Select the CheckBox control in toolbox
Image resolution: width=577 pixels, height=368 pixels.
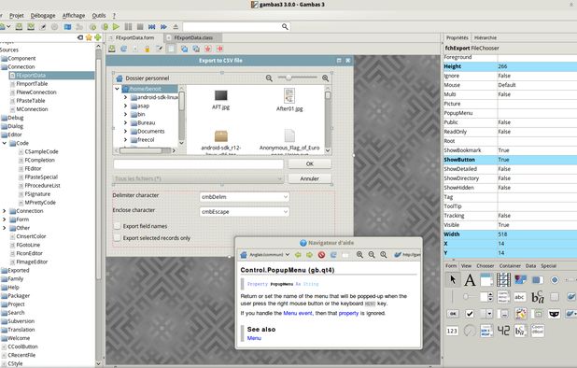point(470,314)
